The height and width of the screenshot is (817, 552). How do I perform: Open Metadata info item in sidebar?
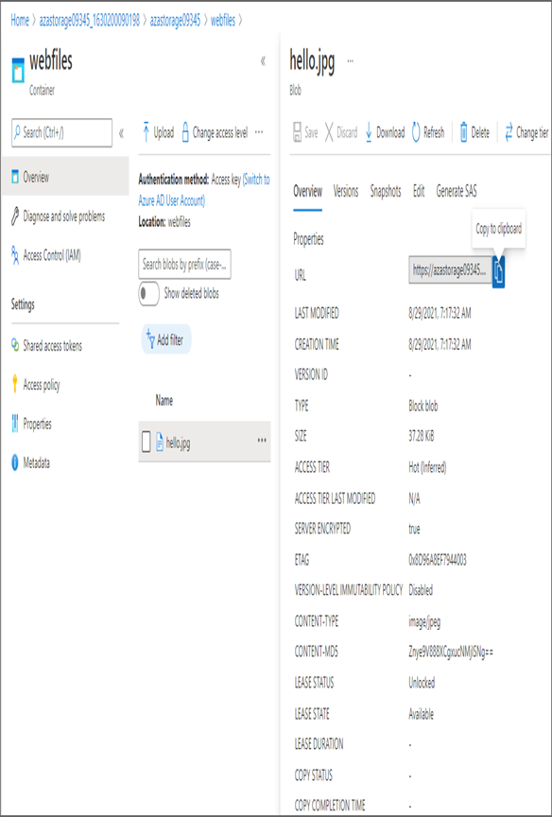coord(31,462)
